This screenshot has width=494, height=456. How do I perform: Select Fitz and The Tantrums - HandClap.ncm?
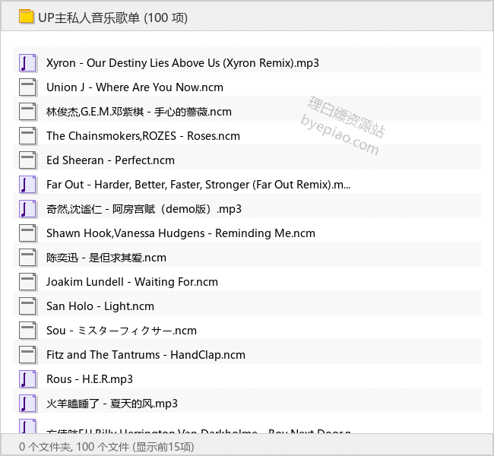(146, 355)
